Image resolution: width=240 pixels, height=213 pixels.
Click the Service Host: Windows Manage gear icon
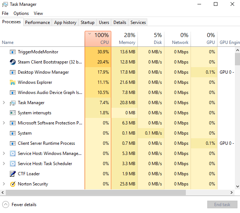[x=13, y=153]
